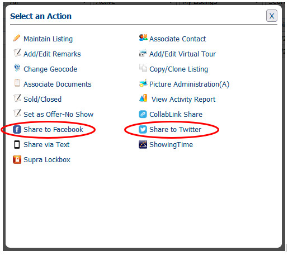Click the Associate Contact people icon

point(143,37)
